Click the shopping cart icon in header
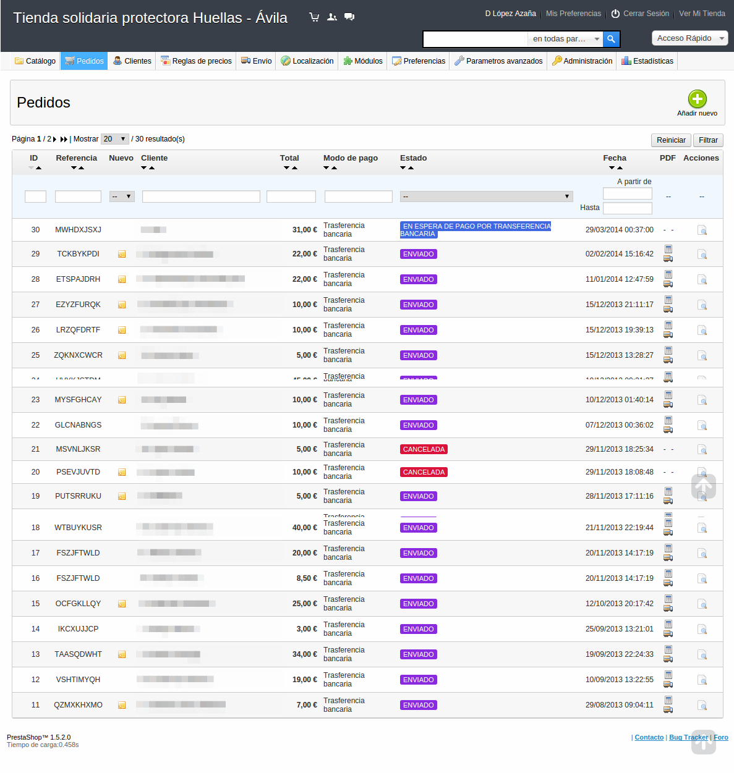The height and width of the screenshot is (773, 734). pyautogui.click(x=314, y=17)
